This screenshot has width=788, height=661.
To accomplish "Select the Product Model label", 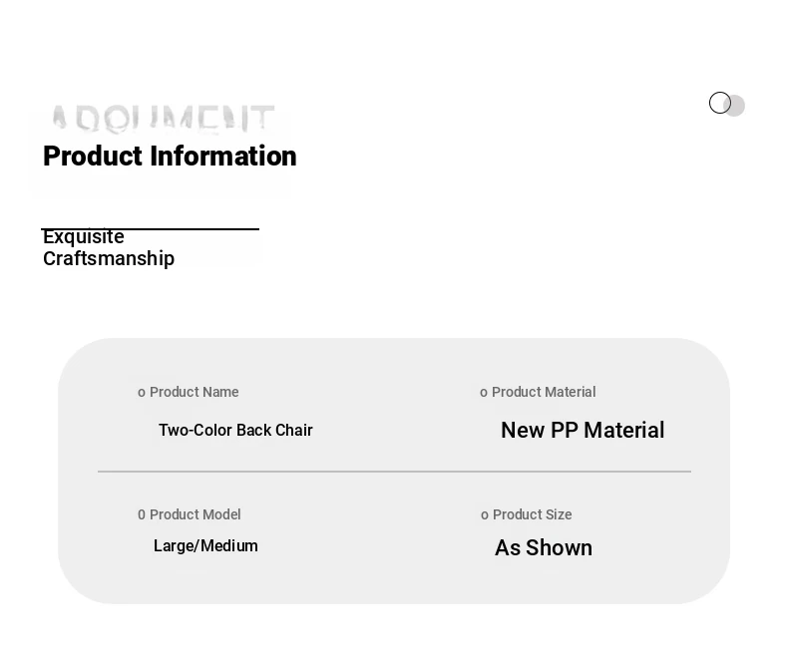I will 196,515.
